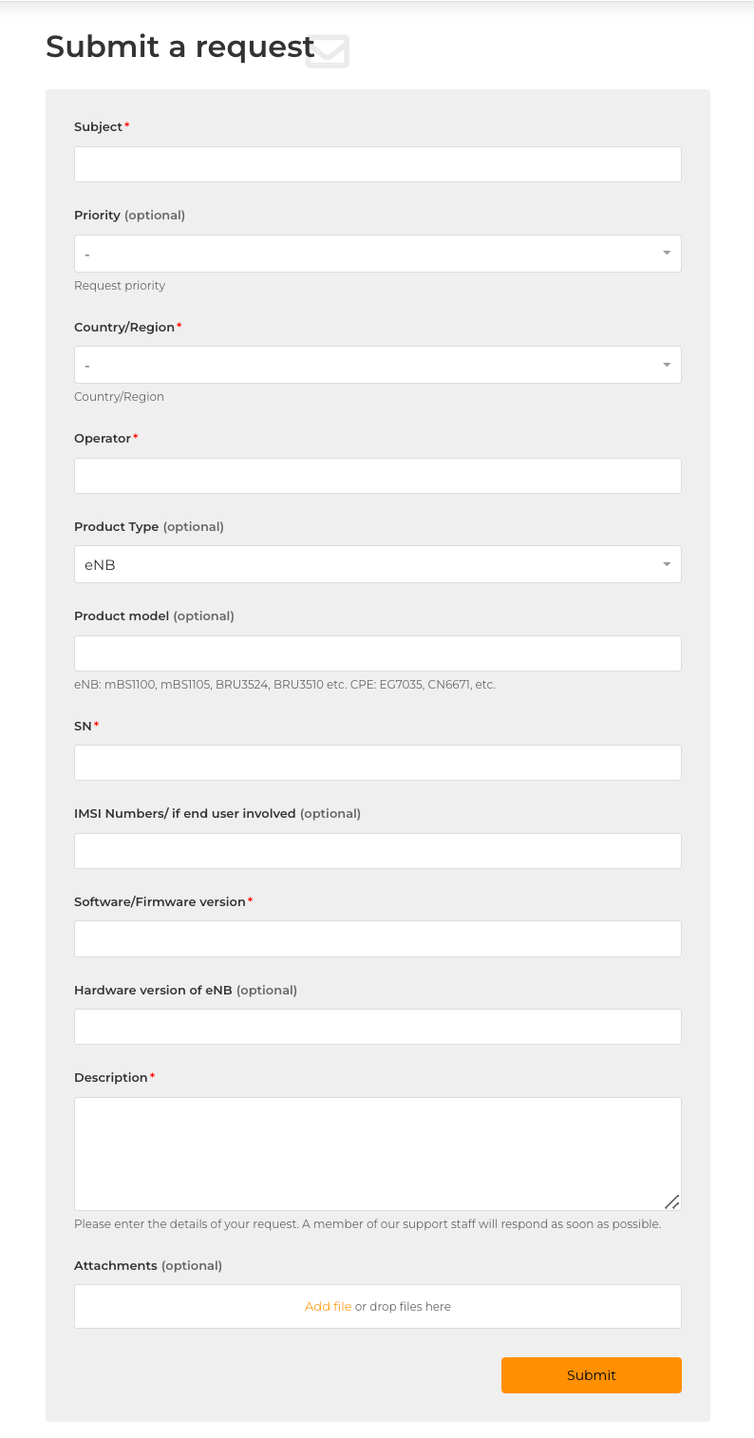The width and height of the screenshot is (754, 1438).
Task: Click the Submit a request heading
Action: [180, 47]
